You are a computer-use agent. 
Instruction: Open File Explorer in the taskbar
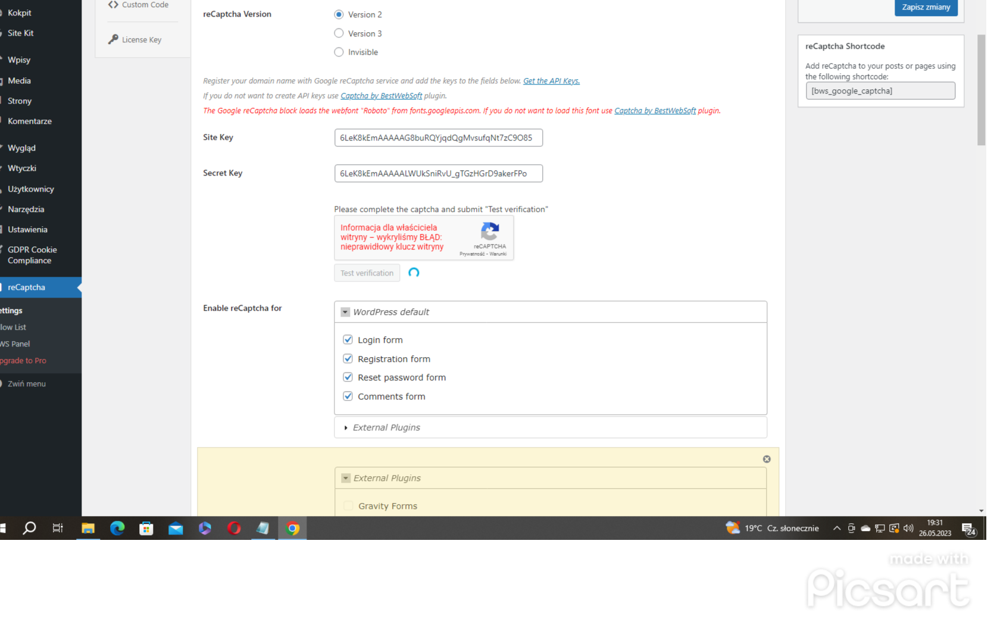pyautogui.click(x=88, y=528)
